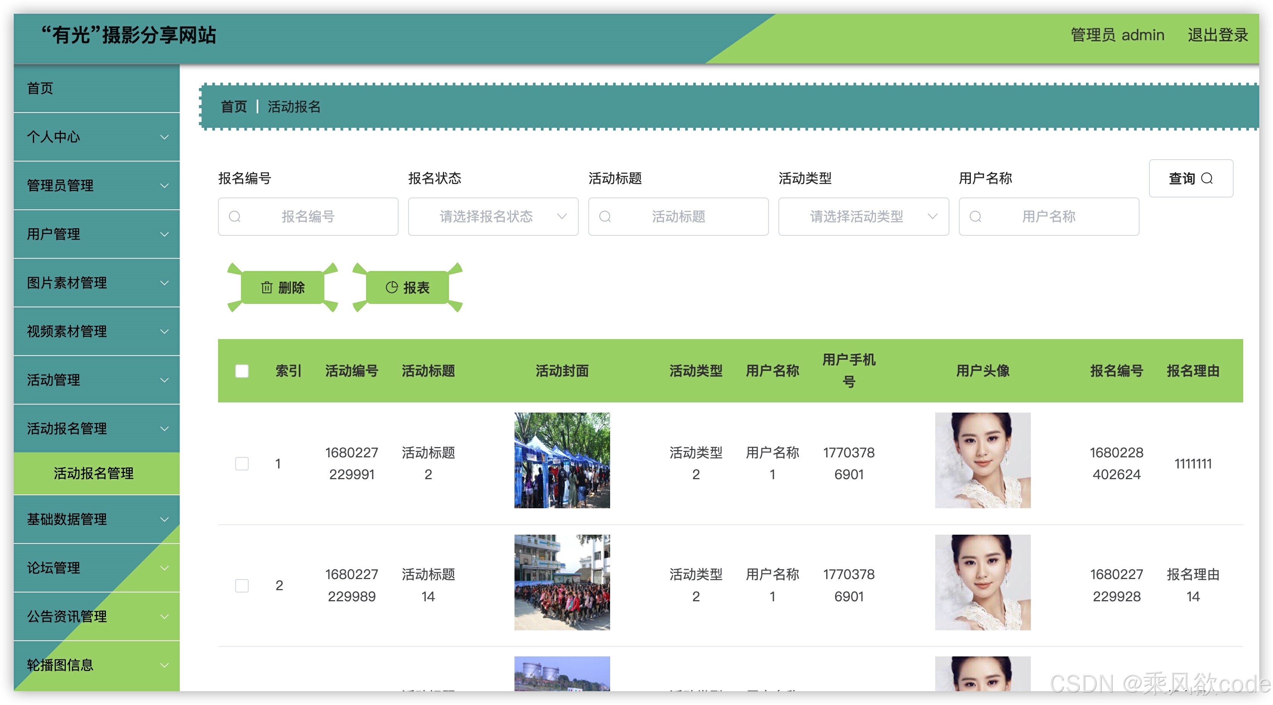Click the trash icon on Delete button

point(266,287)
